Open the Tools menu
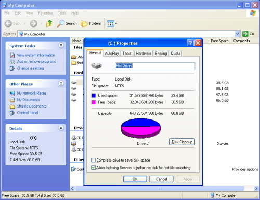 pos(62,13)
